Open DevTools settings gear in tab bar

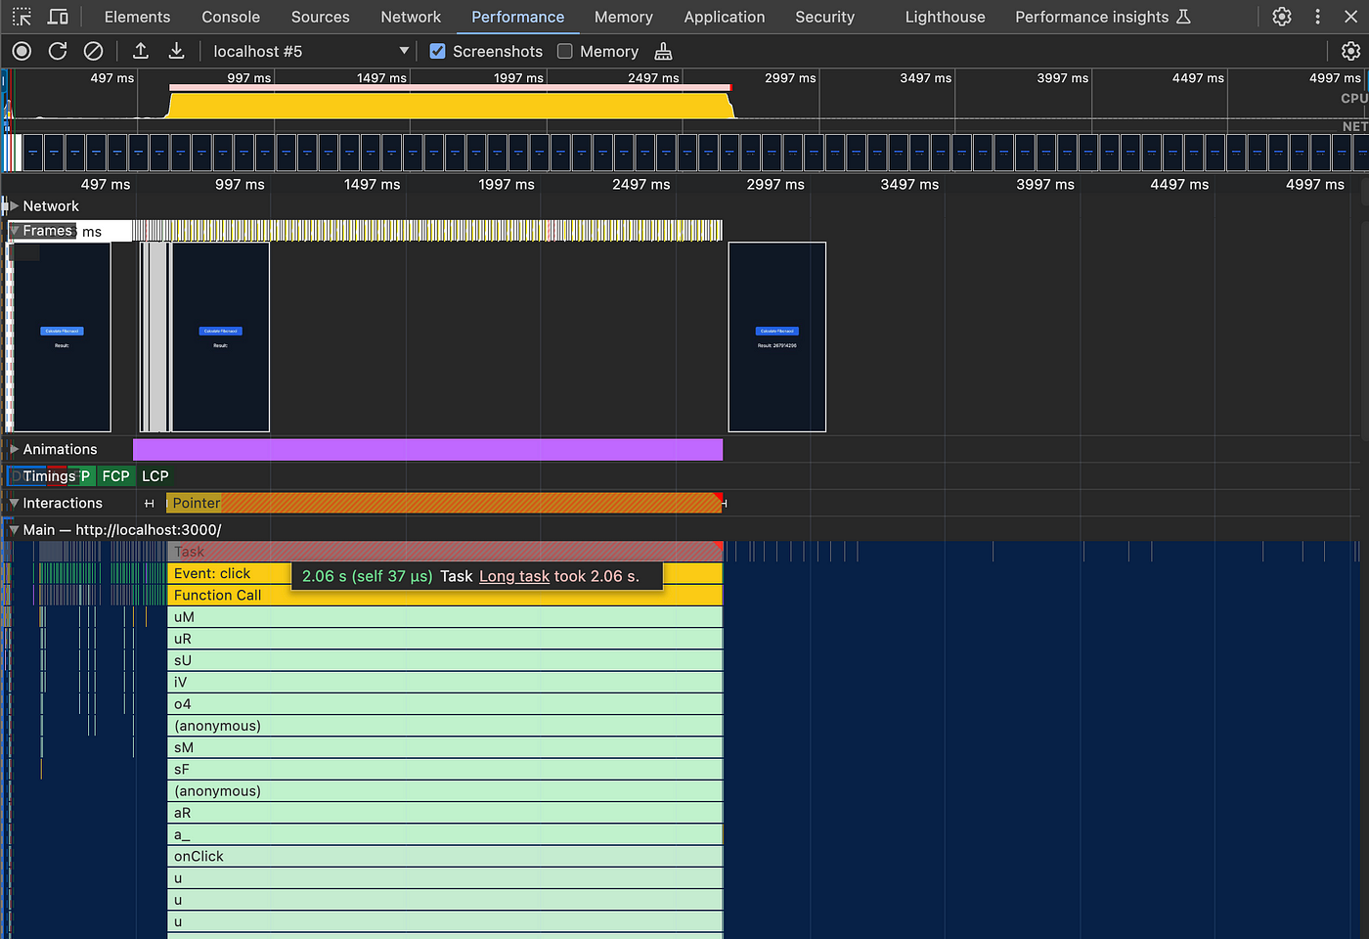(x=1282, y=17)
